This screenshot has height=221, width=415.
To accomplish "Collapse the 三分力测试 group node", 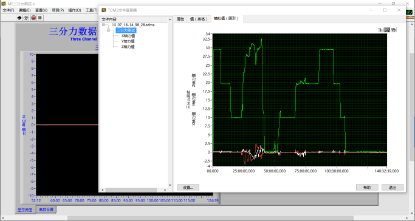I will pyautogui.click(x=108, y=30).
